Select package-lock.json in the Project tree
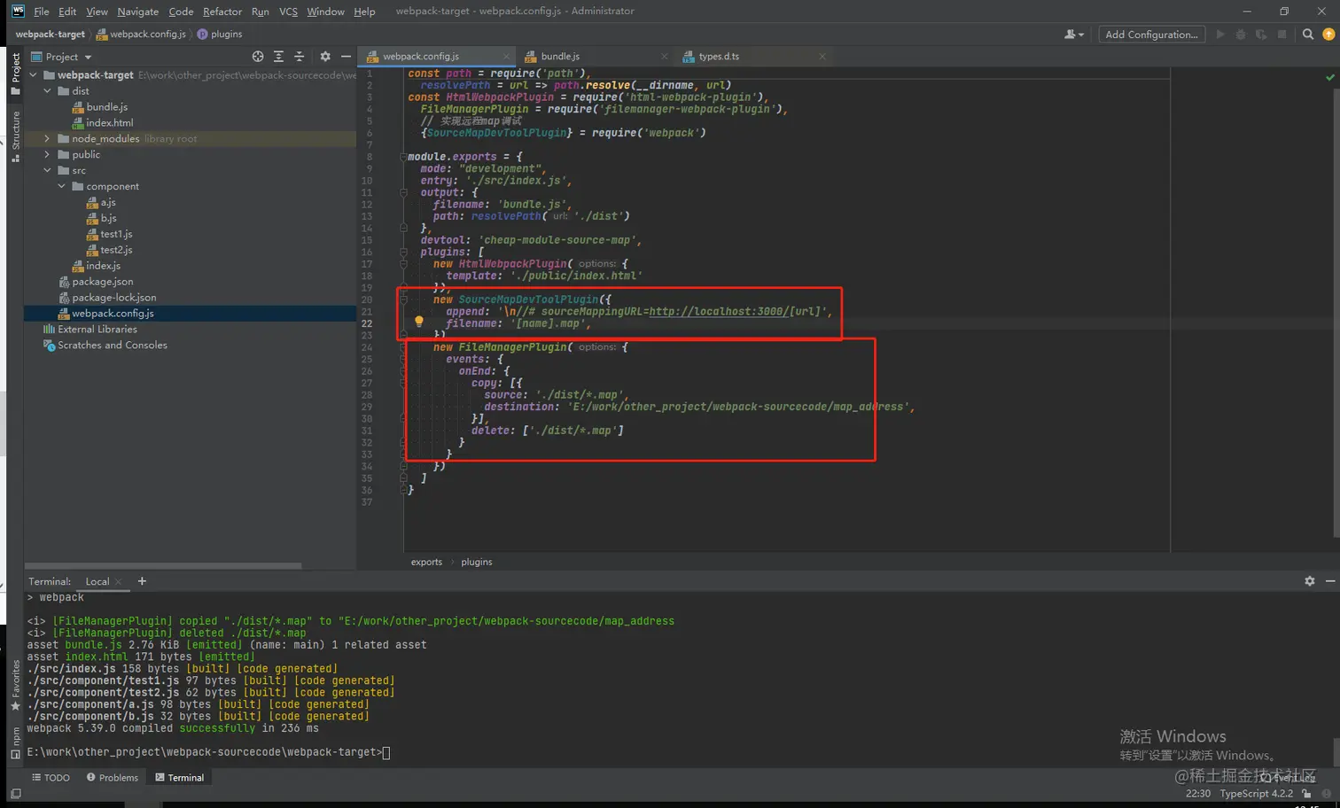This screenshot has width=1340, height=808. pos(113,298)
